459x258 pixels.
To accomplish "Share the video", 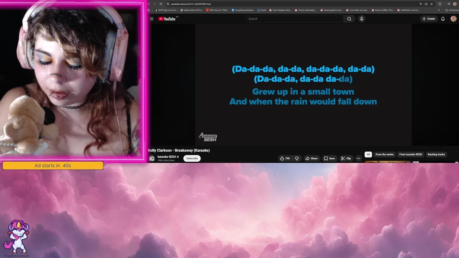I will click(x=311, y=158).
